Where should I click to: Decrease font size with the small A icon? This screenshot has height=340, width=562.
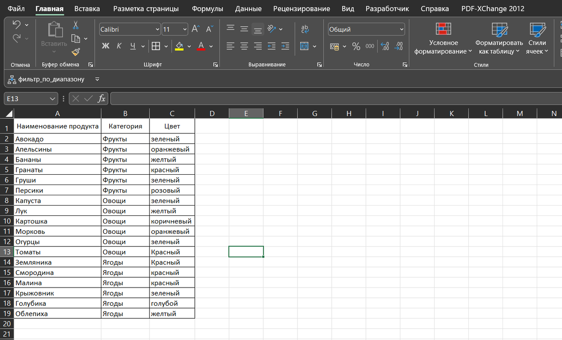(209, 29)
